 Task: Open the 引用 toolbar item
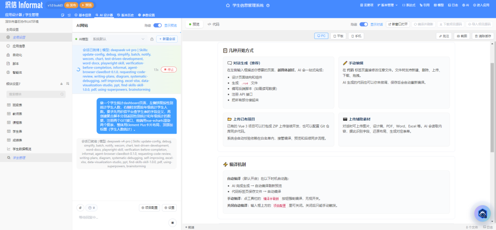(x=424, y=6)
